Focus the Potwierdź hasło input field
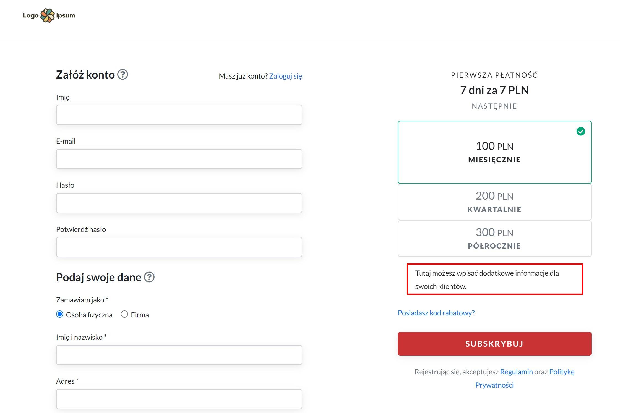This screenshot has width=620, height=413. pyautogui.click(x=179, y=247)
